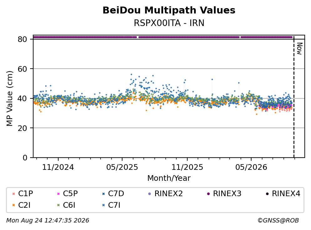
Task: Click the 05/2025 x-axis tick label
Action: (x=122, y=167)
